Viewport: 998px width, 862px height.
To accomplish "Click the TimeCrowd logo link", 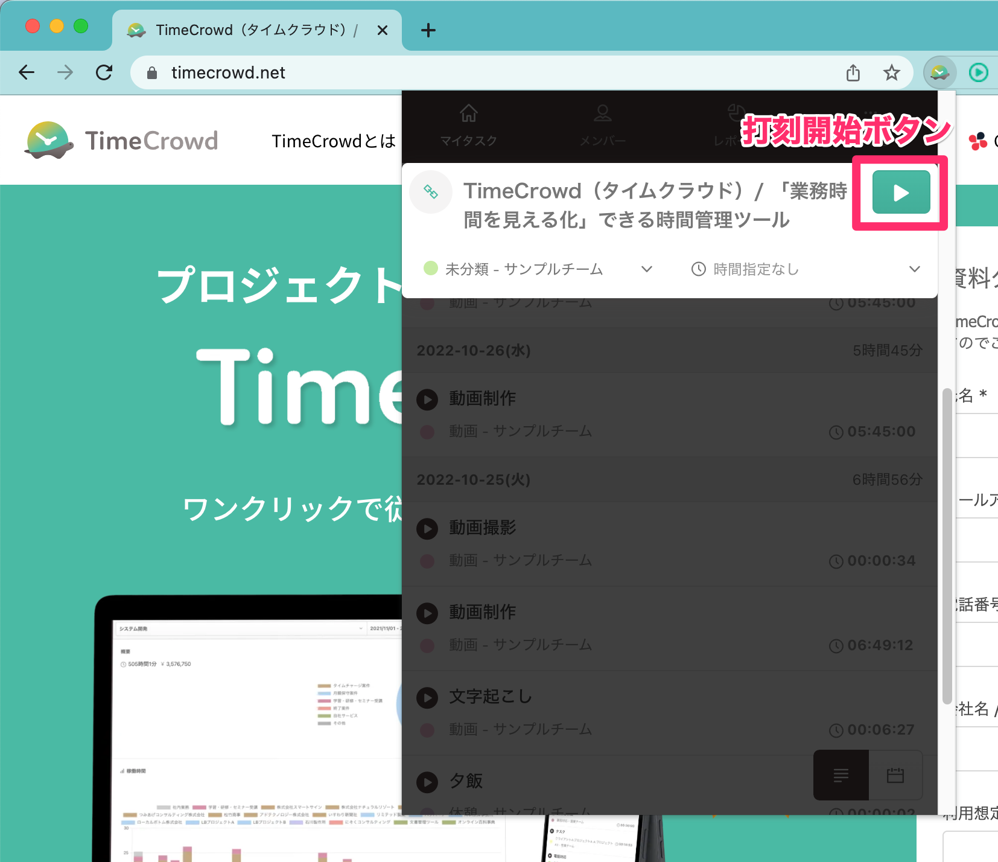I will [121, 140].
